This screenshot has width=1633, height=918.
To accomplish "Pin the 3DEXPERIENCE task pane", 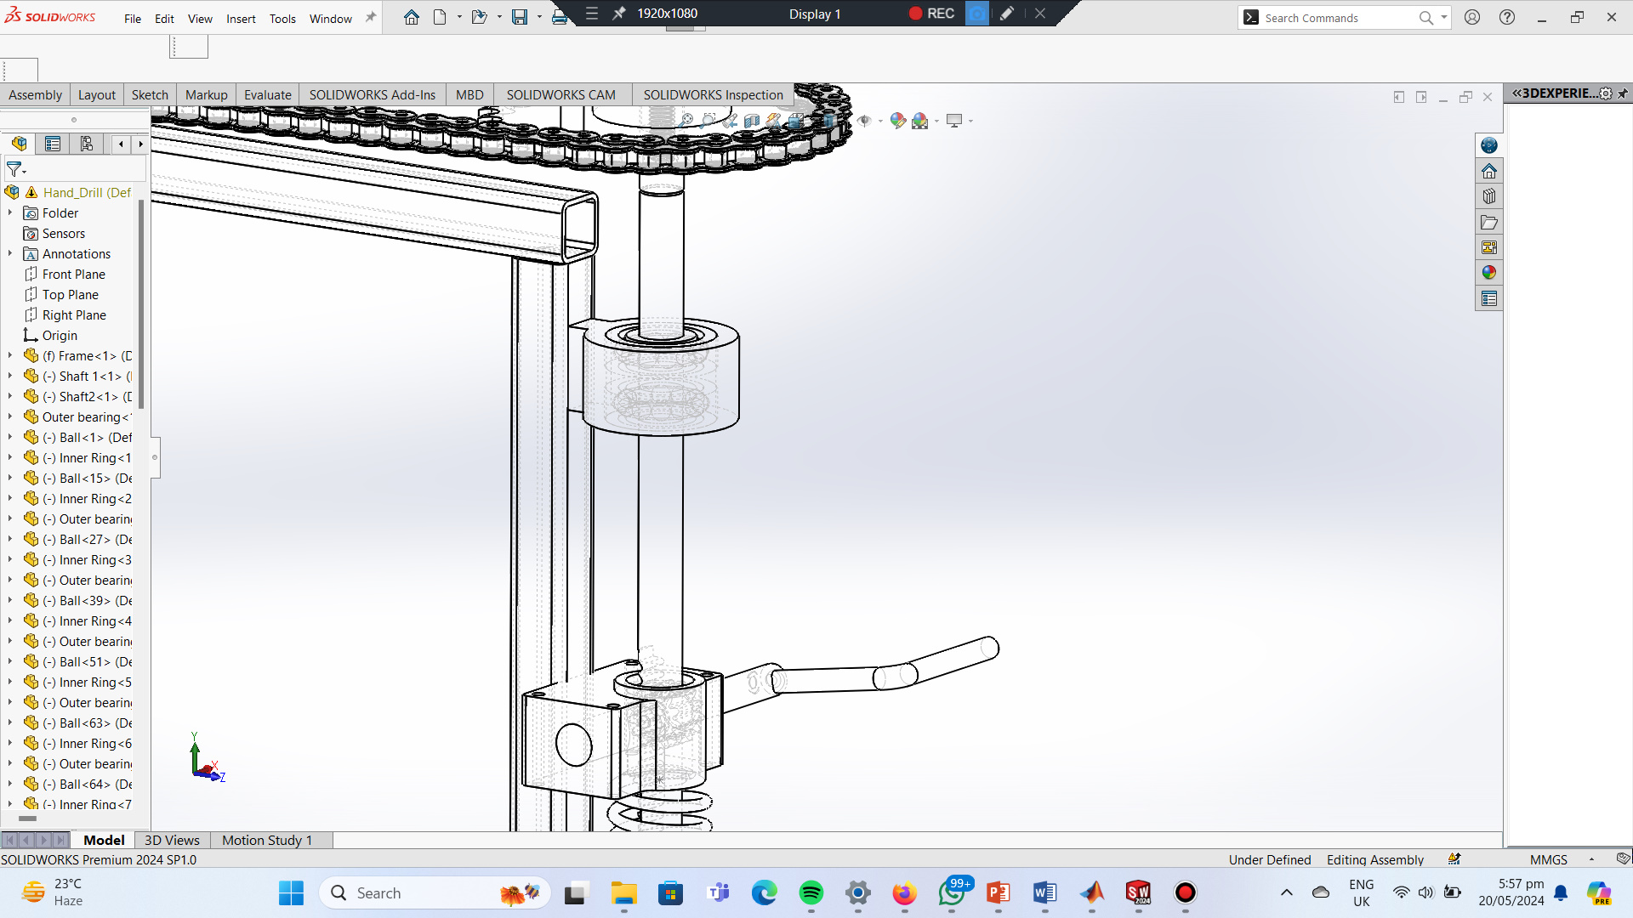I will 1623,93.
